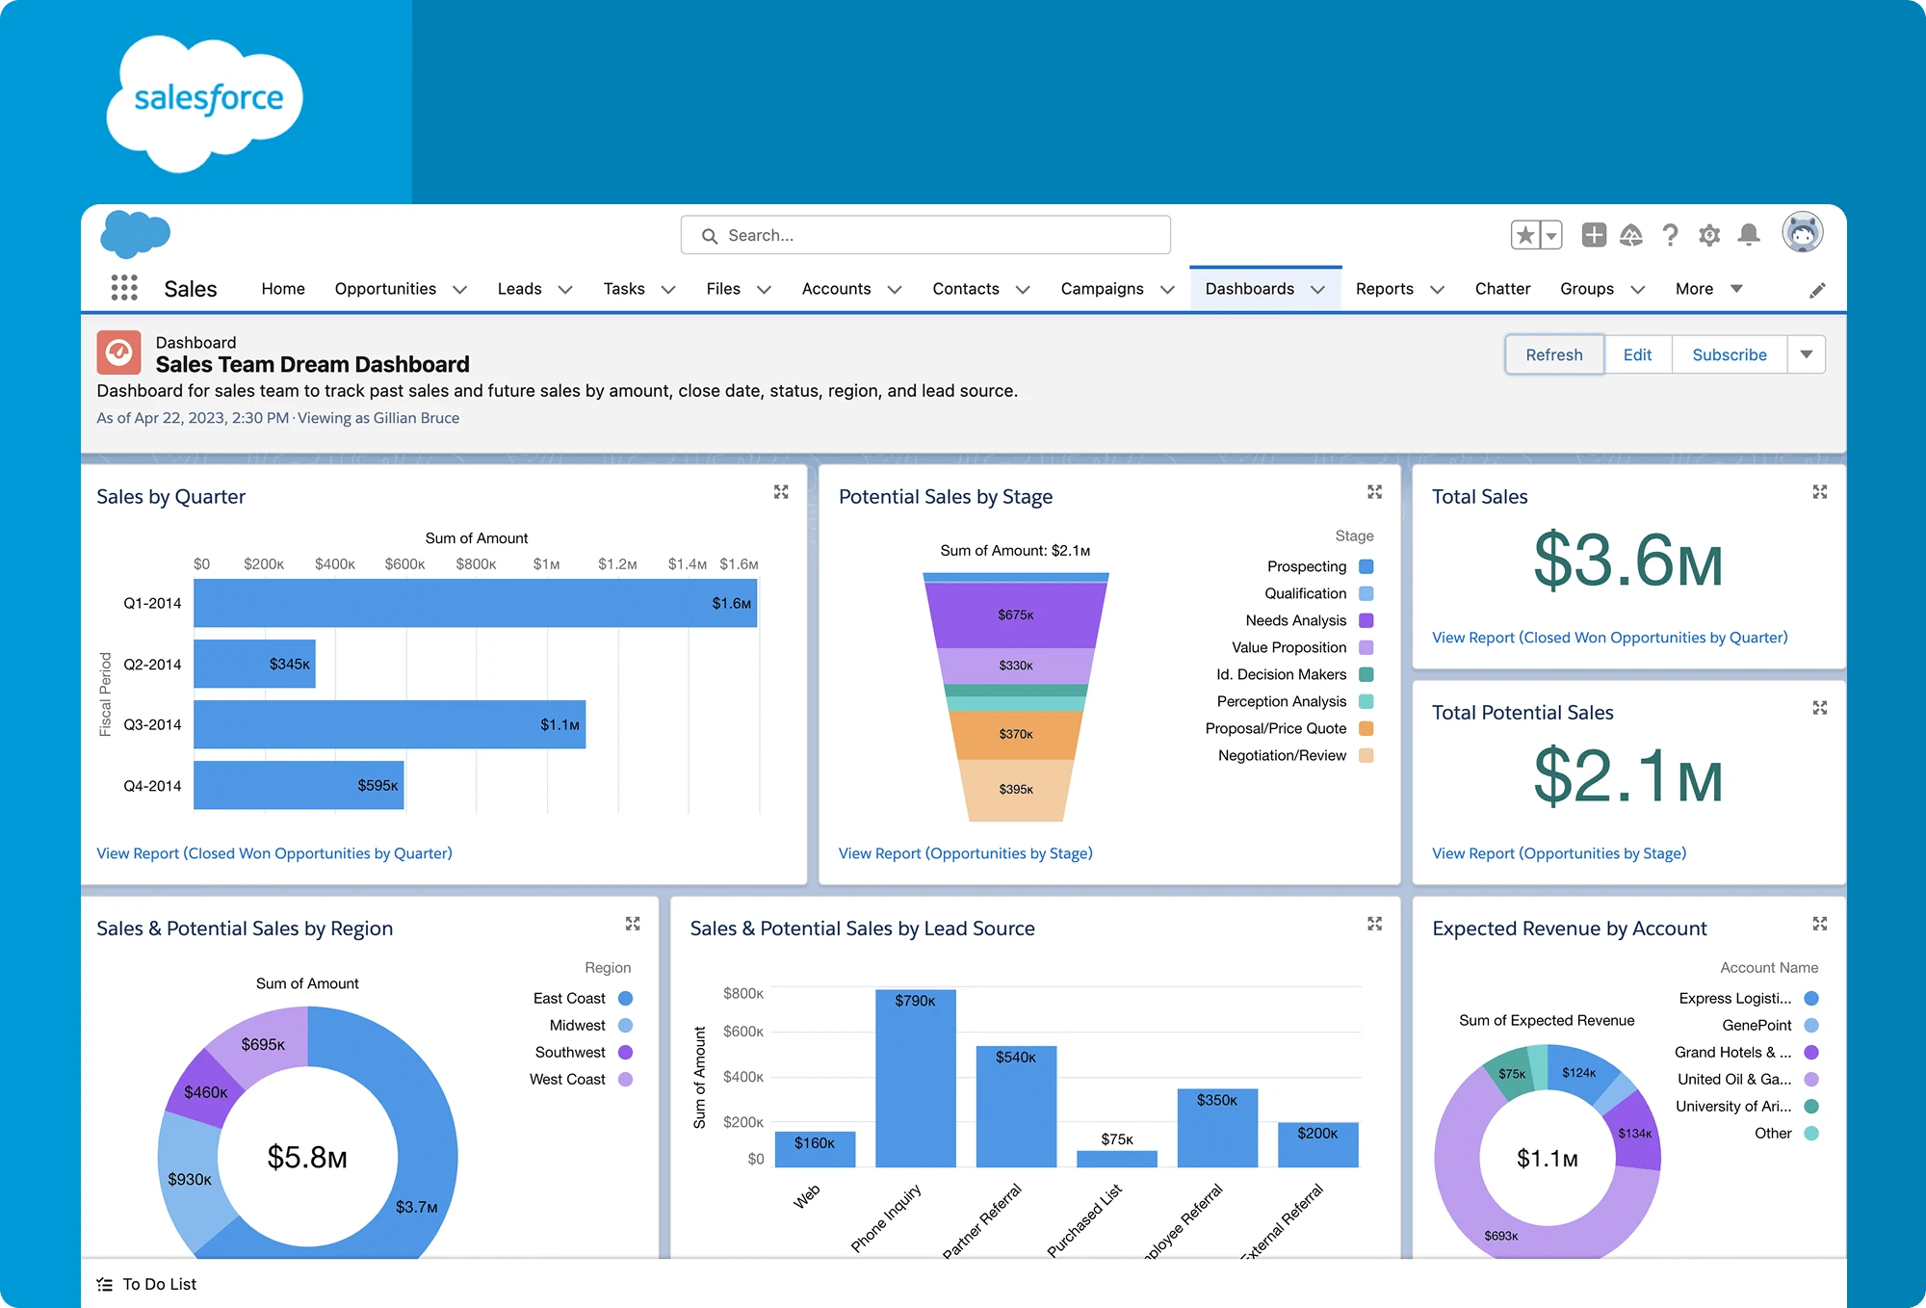
Task: Click the pencil icon to edit navigation
Action: [x=1817, y=290]
